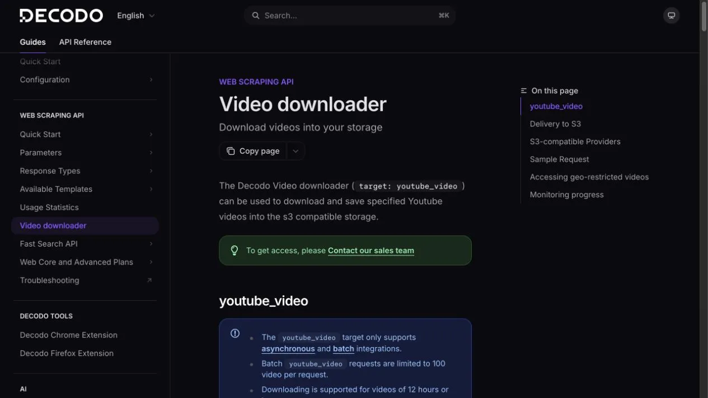
Task: Jump to Accessing geo-restricted videos section
Action: [x=589, y=177]
